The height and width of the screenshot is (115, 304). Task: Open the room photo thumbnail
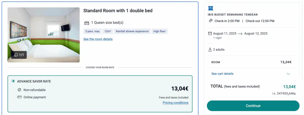(44, 35)
